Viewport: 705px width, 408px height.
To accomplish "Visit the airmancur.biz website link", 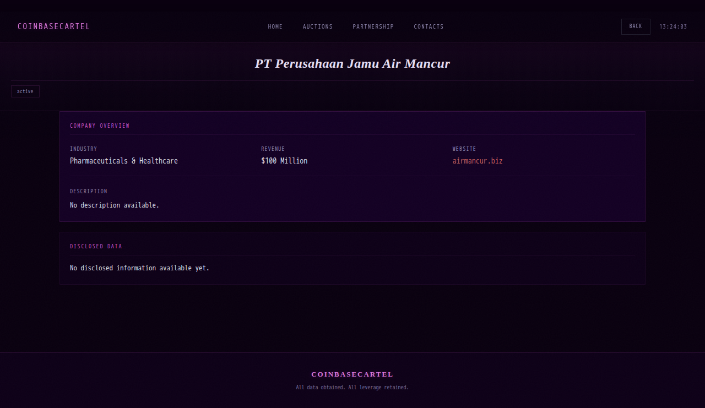I will pos(478,161).
